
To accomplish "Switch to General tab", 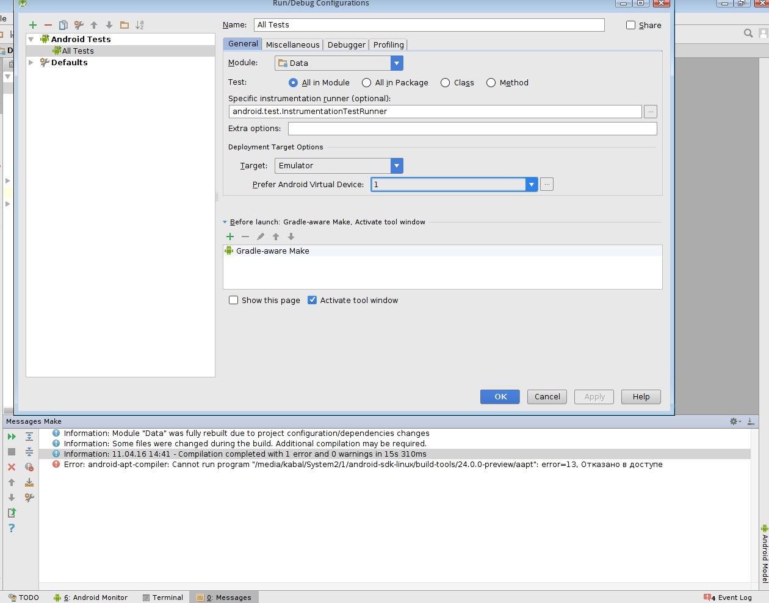I will point(243,44).
